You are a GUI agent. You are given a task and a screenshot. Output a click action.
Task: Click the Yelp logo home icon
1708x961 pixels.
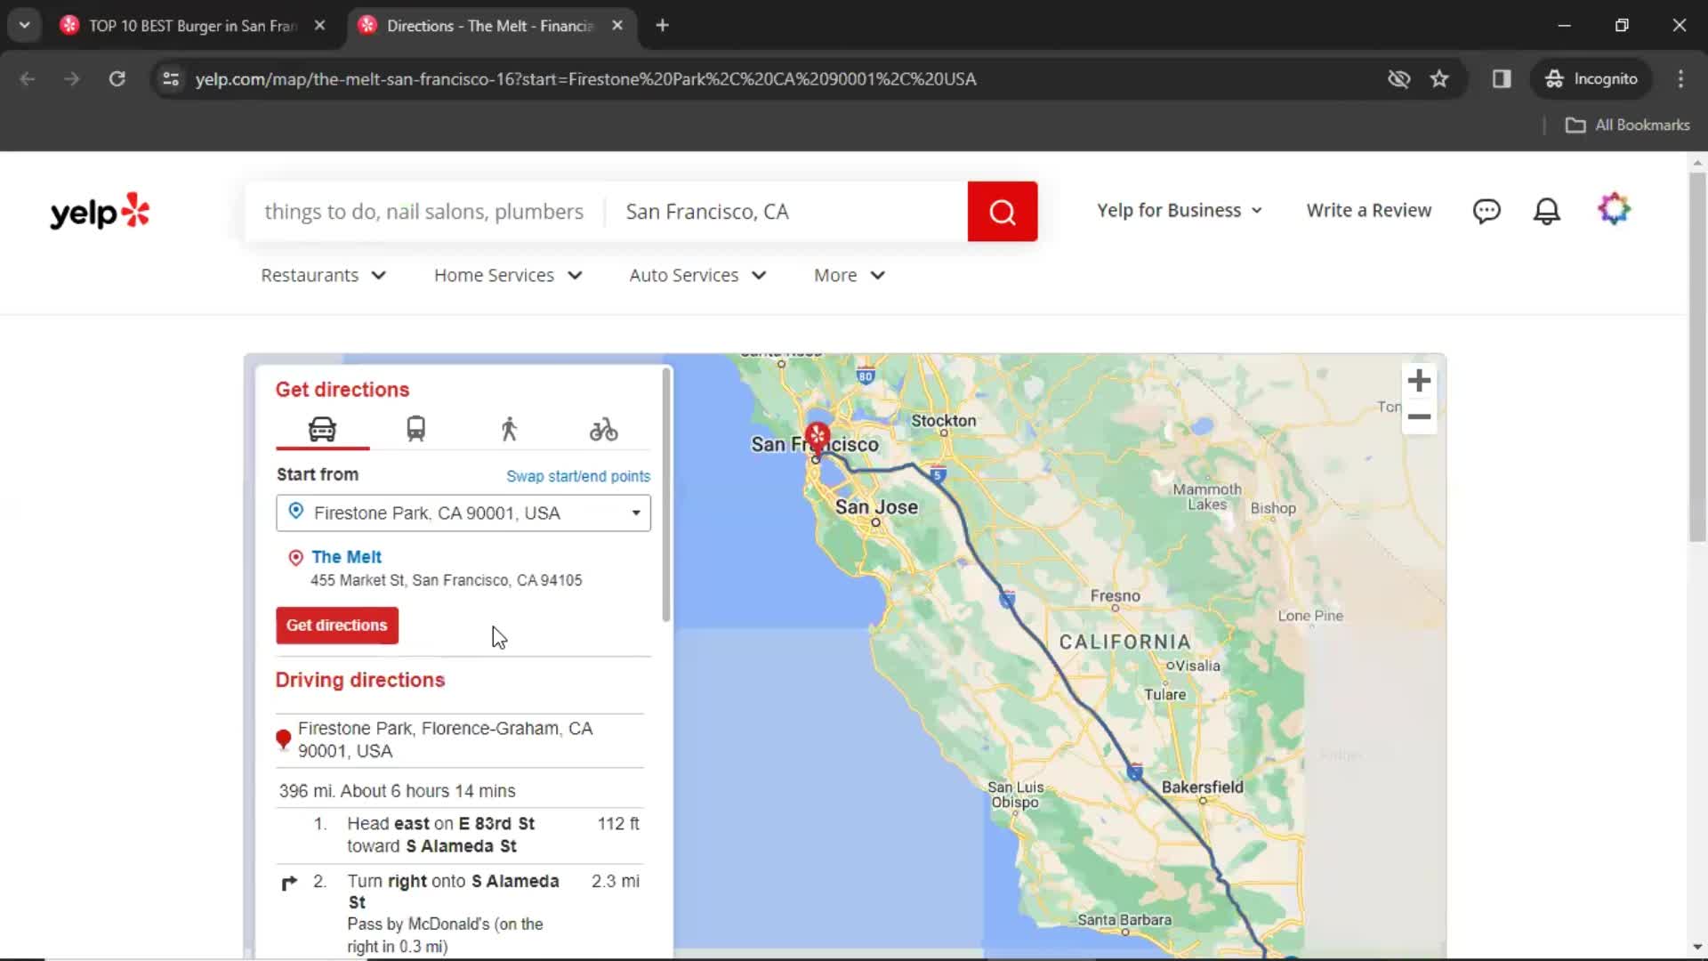point(100,210)
